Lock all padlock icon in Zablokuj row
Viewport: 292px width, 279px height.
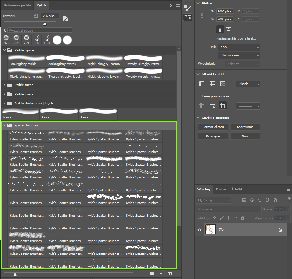coord(243,218)
